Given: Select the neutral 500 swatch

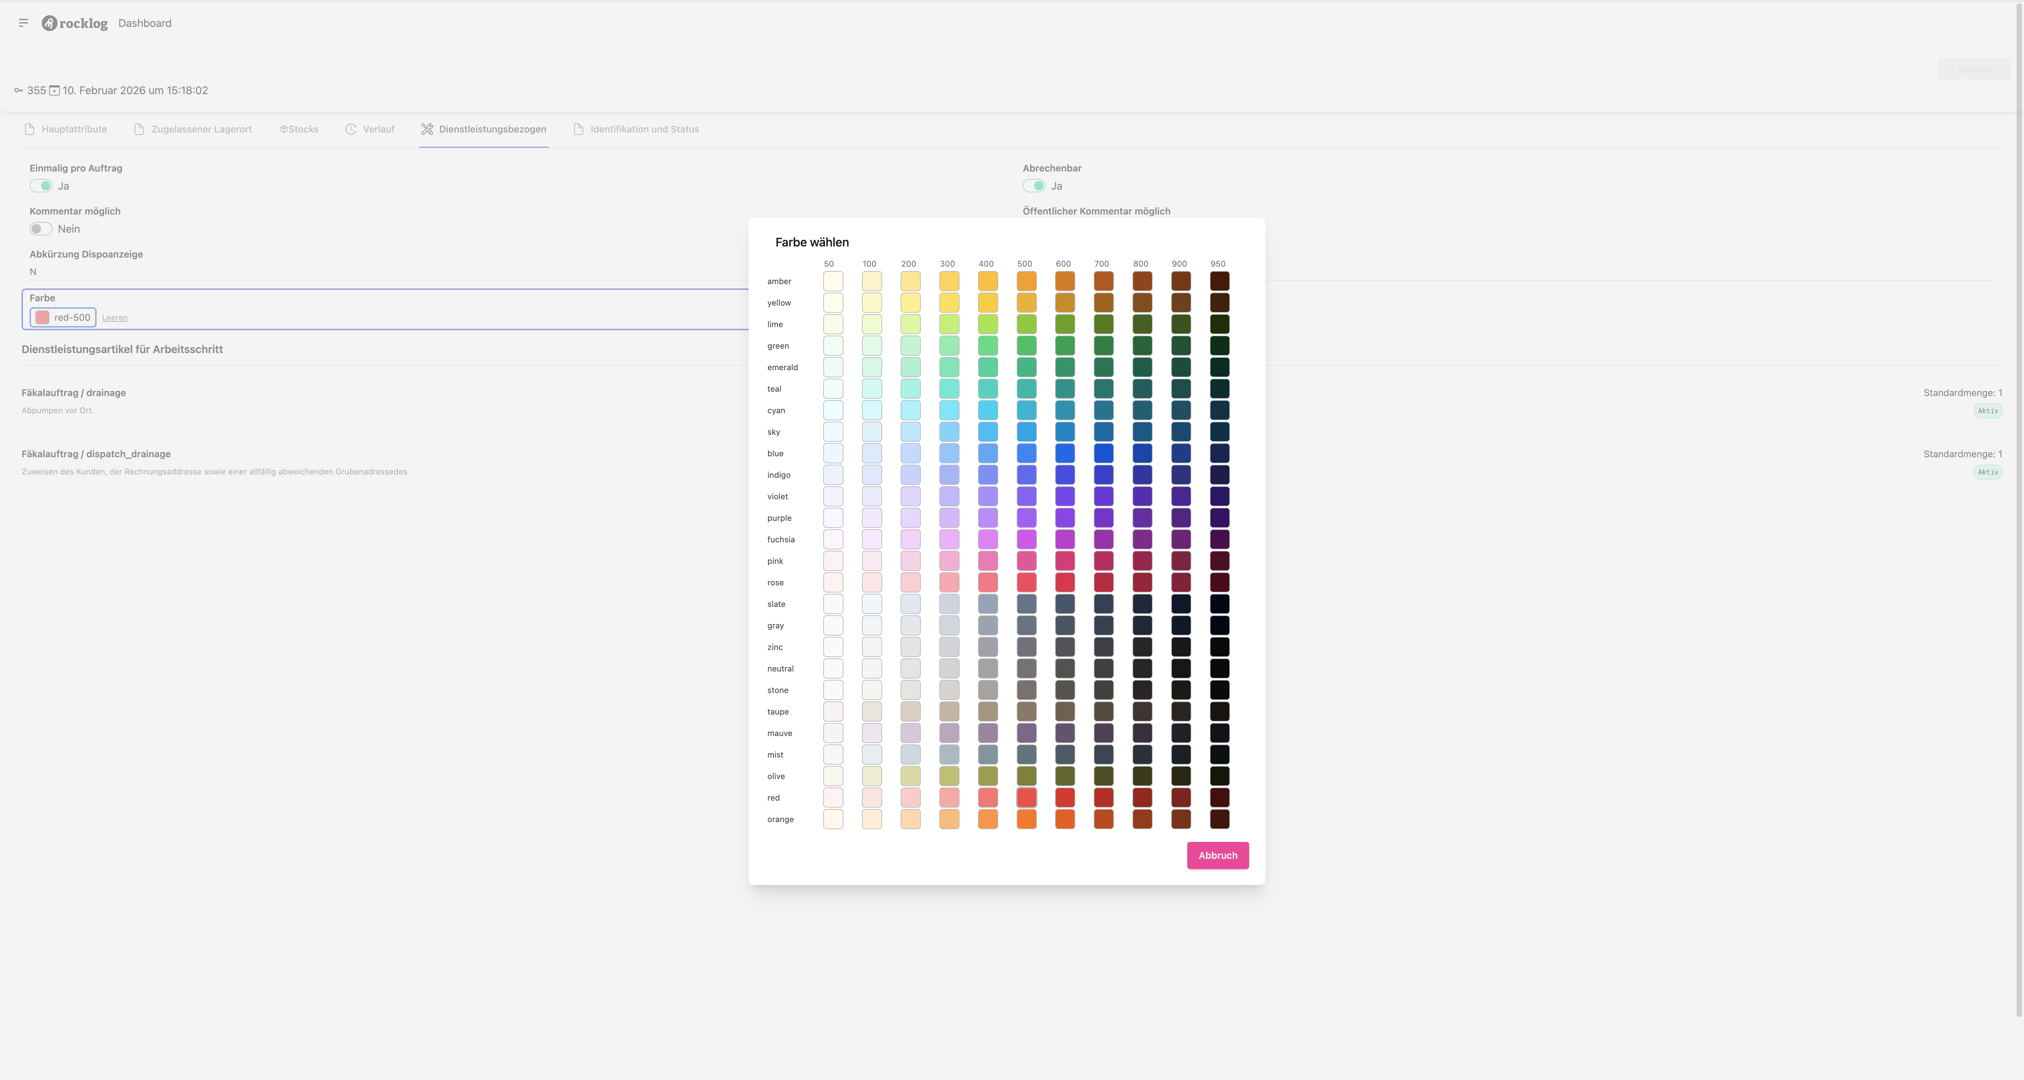Looking at the screenshot, I should pos(1026,668).
